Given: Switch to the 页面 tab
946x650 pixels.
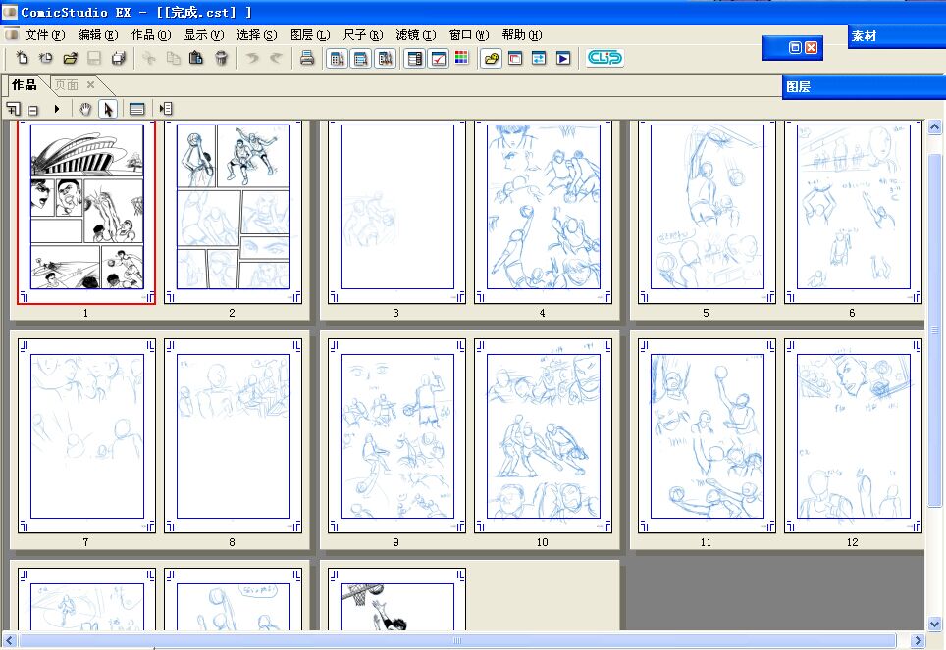Looking at the screenshot, I should click(x=67, y=85).
